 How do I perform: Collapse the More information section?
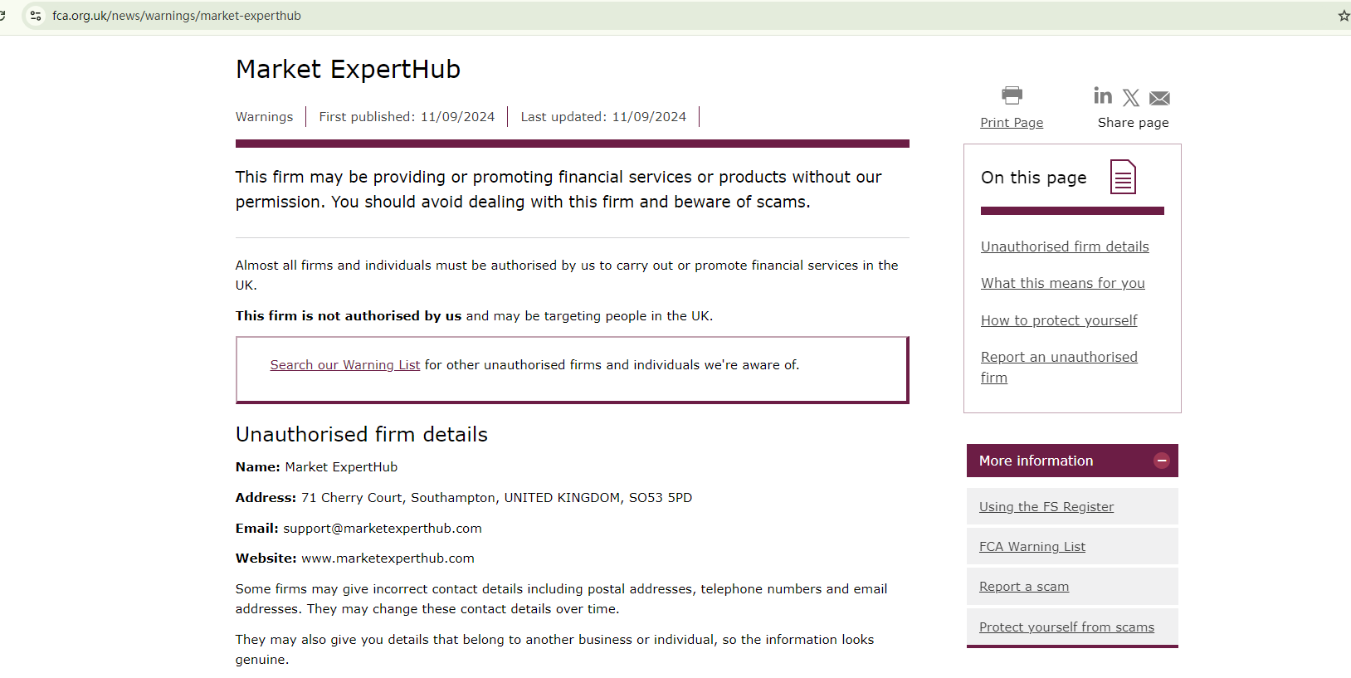pos(1161,461)
